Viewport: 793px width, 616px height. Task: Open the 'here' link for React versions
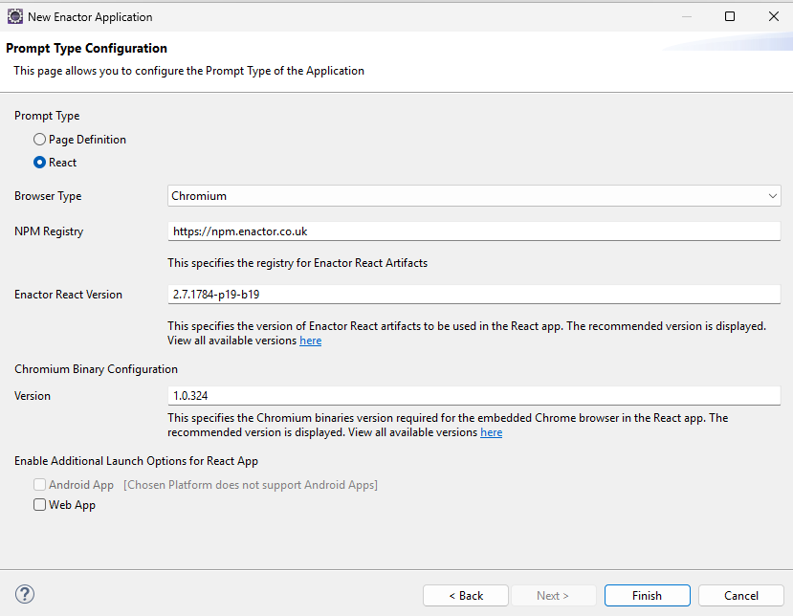tap(310, 341)
